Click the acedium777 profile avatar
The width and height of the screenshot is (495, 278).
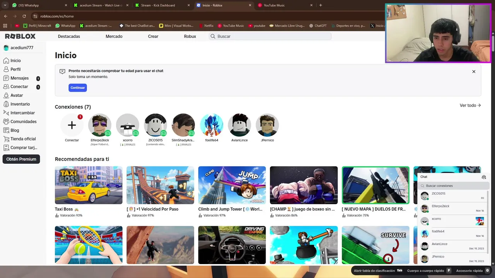click(x=6, y=47)
